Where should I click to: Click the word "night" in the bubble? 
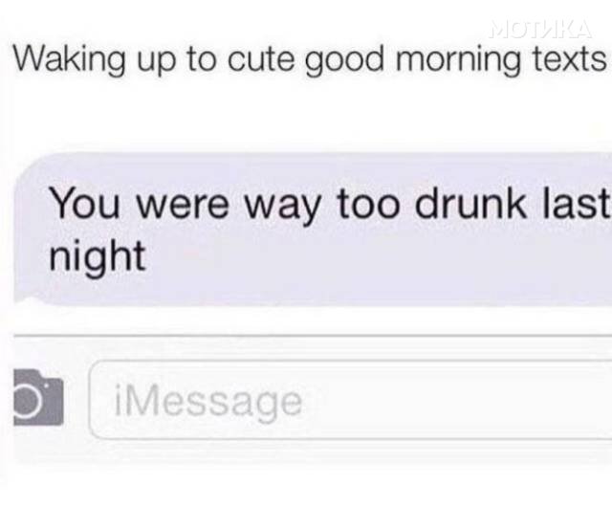[98, 256]
